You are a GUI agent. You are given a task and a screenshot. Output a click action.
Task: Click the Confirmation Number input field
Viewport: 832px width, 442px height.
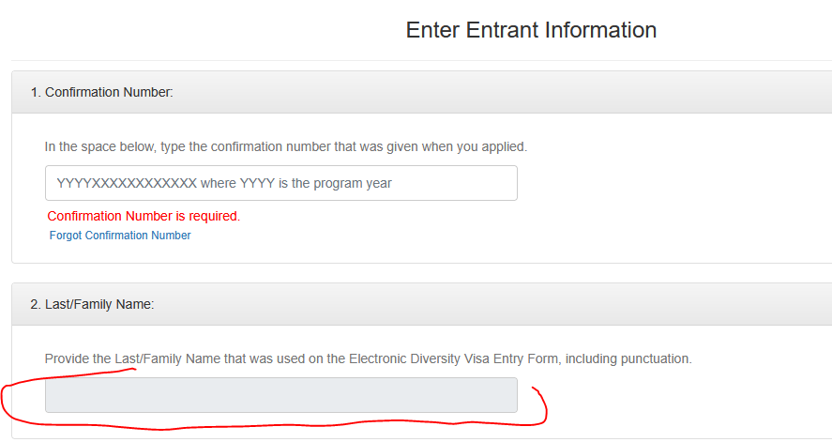click(x=280, y=183)
